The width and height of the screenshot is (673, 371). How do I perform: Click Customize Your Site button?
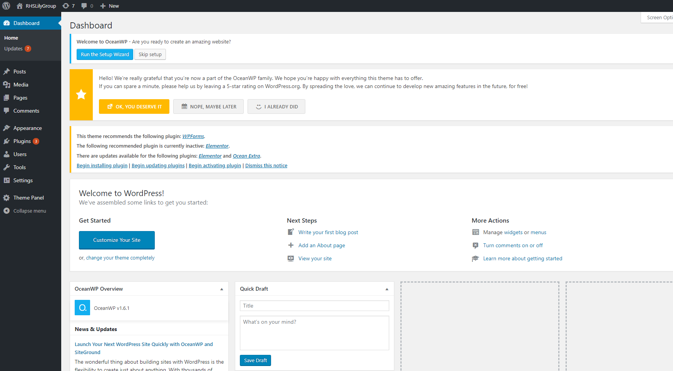(x=117, y=240)
